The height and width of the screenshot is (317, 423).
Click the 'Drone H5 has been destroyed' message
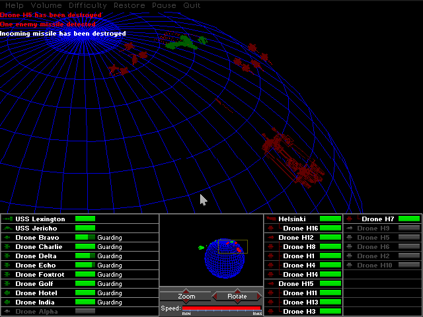51,15
